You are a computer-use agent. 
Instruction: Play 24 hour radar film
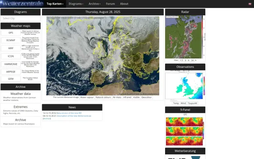[192, 60]
